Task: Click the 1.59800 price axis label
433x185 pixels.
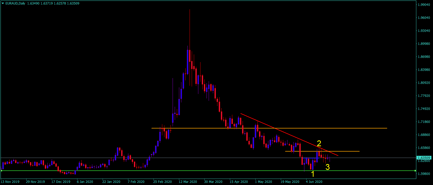Action: 424,174
